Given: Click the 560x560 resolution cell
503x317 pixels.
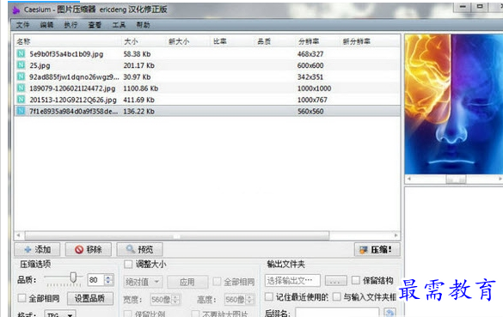Looking at the screenshot, I should point(310,111).
